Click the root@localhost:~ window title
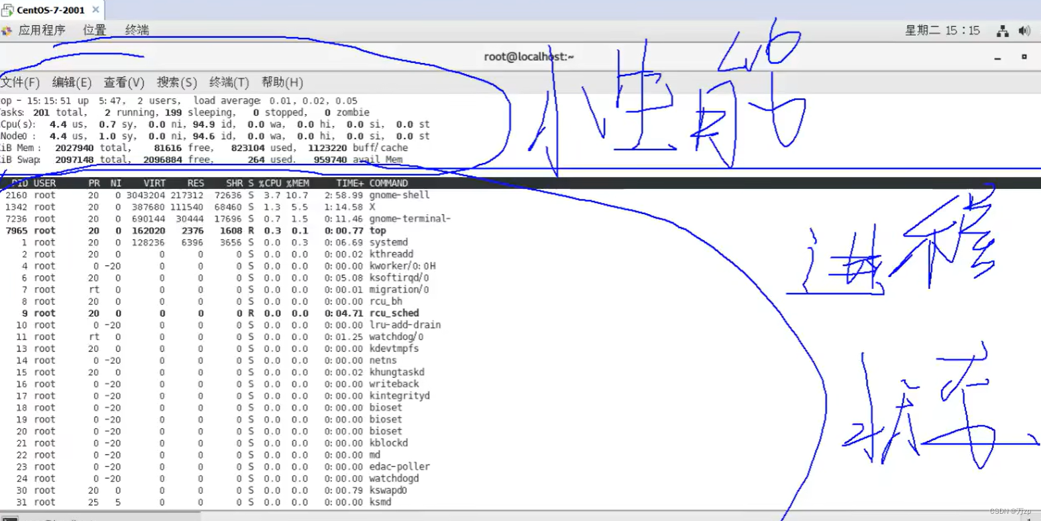This screenshot has height=521, width=1041. click(529, 57)
